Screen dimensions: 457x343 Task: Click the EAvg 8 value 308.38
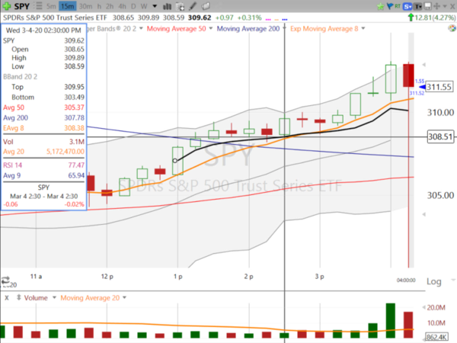click(75, 128)
